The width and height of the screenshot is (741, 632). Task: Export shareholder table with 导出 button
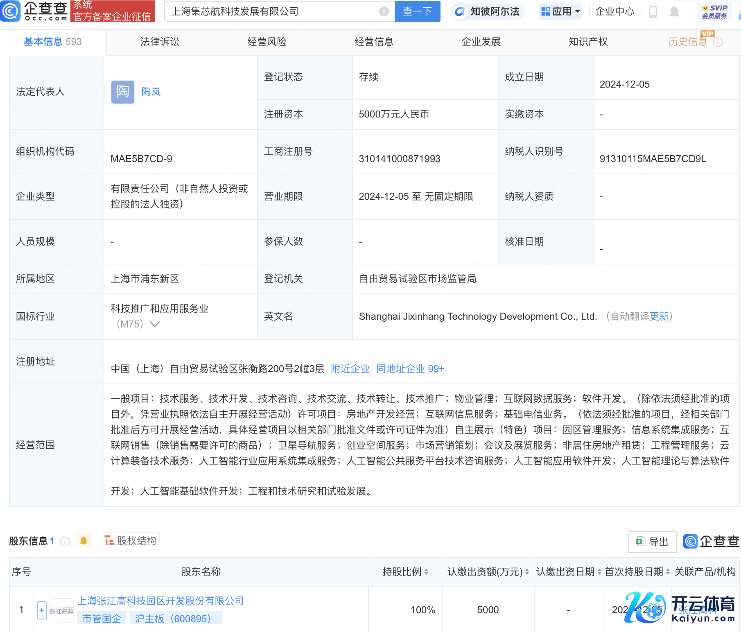pos(652,542)
